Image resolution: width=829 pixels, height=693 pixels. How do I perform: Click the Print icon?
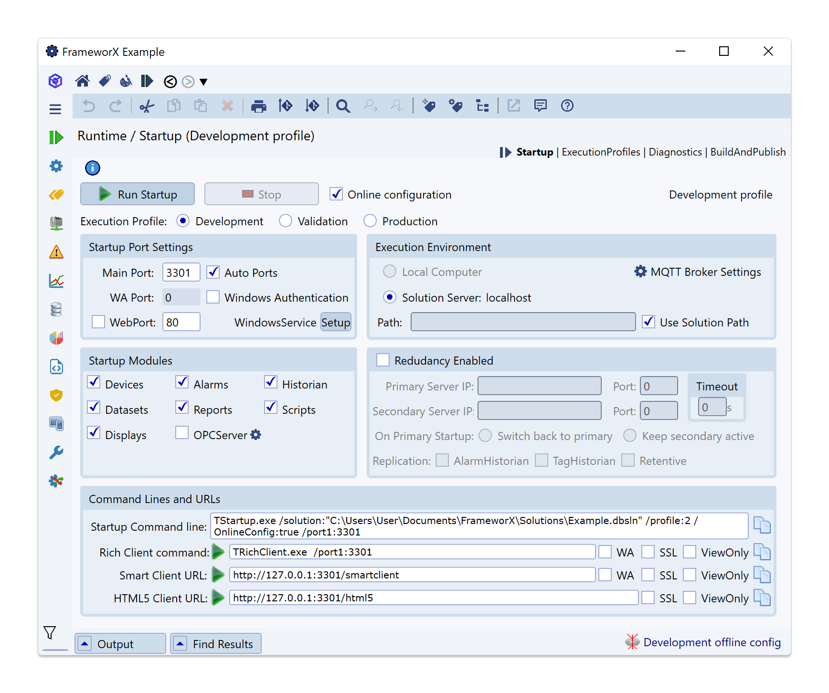coord(258,106)
